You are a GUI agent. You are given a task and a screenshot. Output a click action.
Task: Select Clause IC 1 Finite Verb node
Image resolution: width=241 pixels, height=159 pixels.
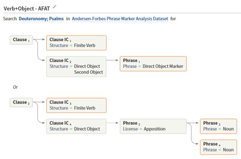76,43
